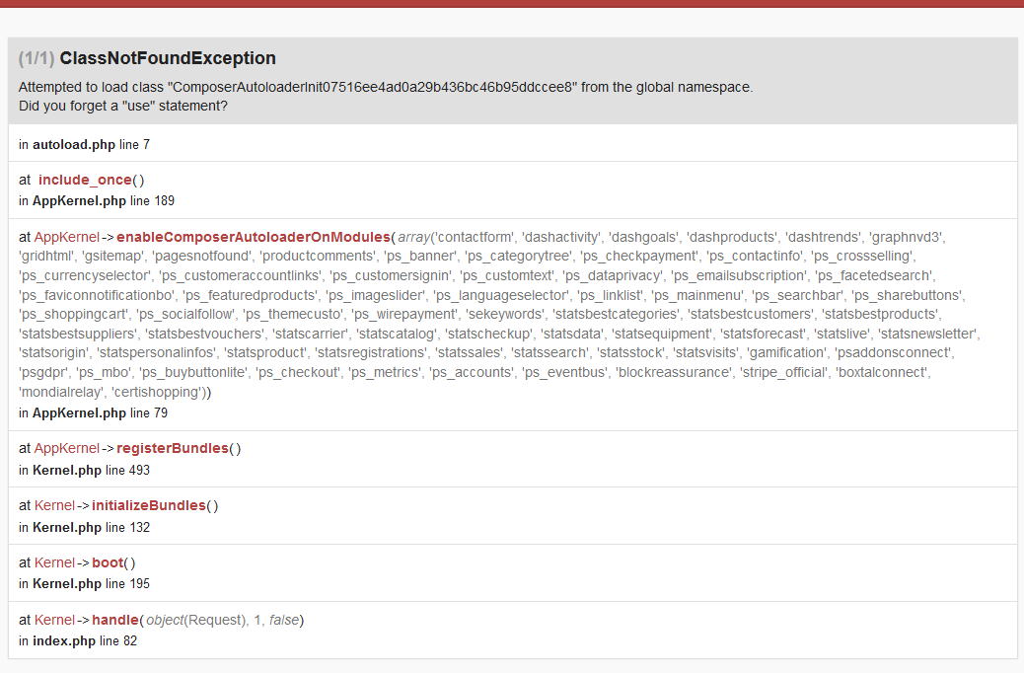Click the autoload.php line 7 entry

[x=84, y=144]
